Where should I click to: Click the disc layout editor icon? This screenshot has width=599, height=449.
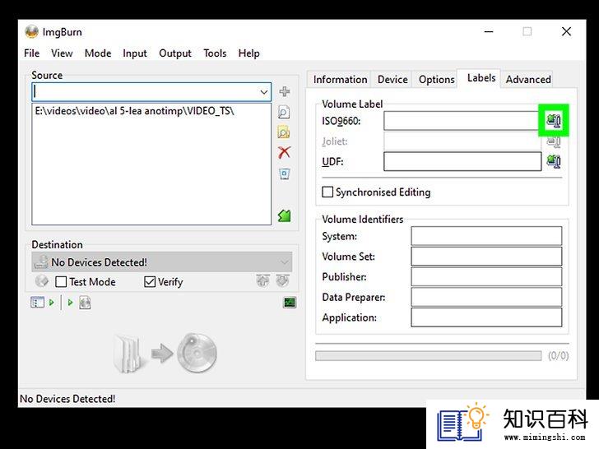pos(85,303)
